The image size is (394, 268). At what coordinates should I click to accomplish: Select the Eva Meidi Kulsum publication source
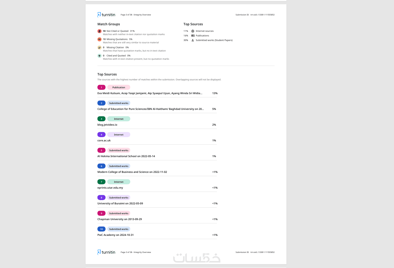point(150,93)
